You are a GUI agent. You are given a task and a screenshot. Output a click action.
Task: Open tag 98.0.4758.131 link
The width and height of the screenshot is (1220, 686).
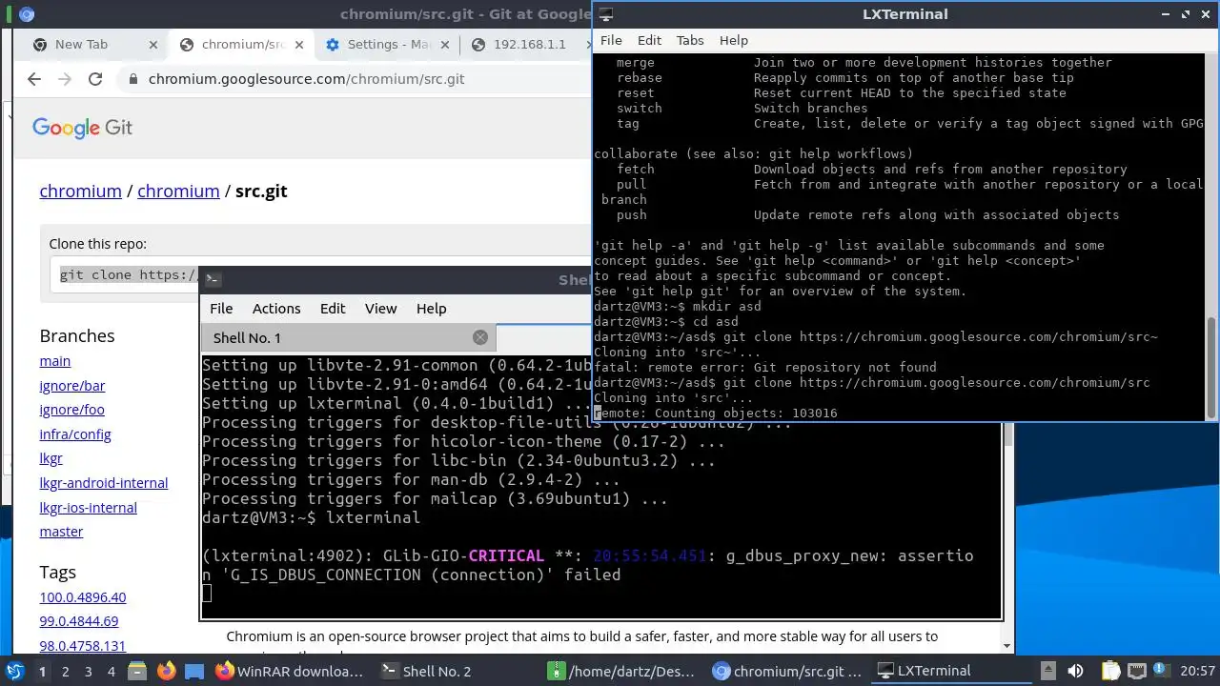(x=82, y=646)
